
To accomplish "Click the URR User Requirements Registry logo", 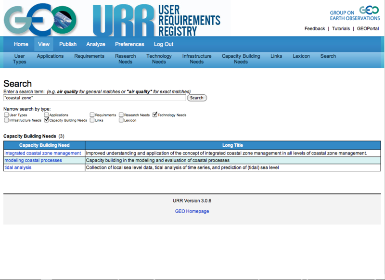I will click(156, 19).
